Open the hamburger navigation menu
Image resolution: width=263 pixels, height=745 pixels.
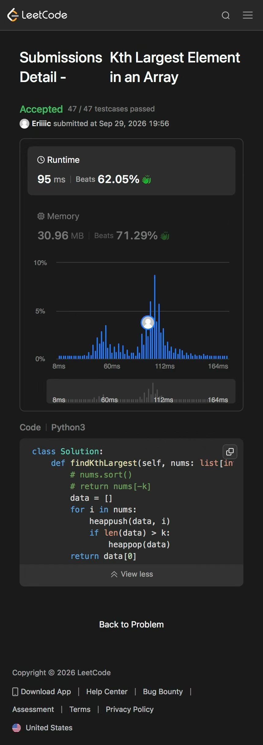coord(248,15)
